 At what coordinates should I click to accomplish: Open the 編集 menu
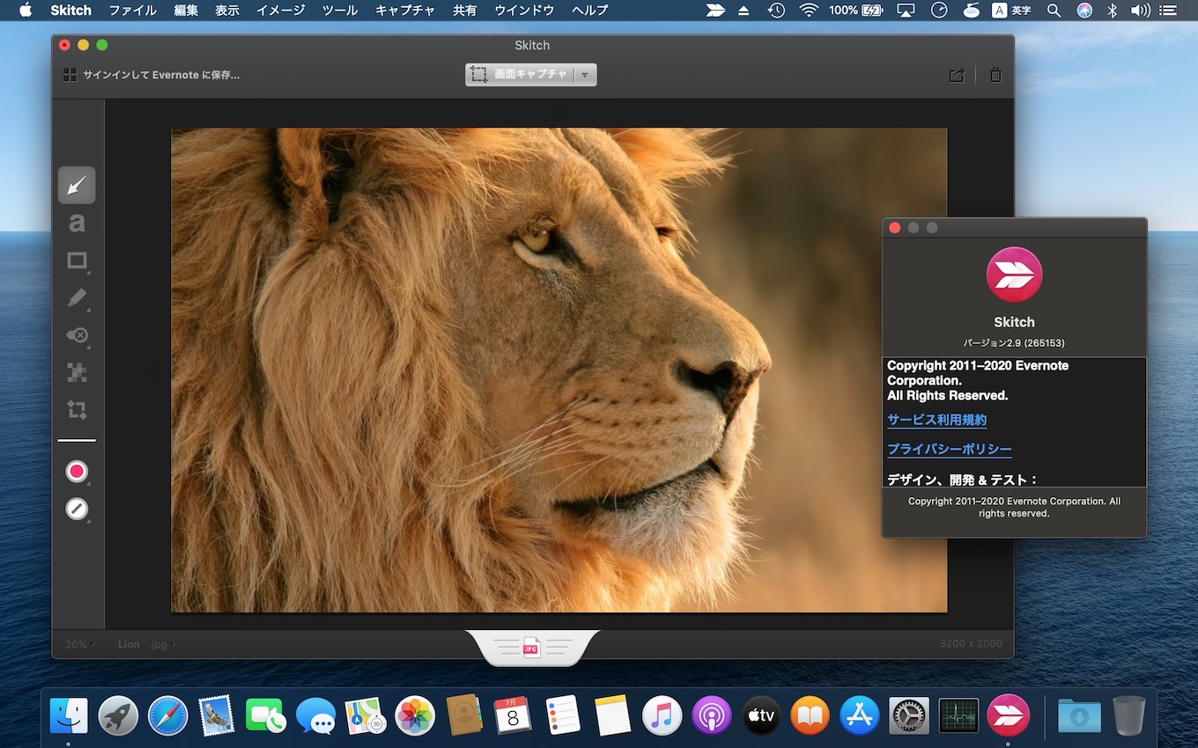pyautogui.click(x=186, y=11)
